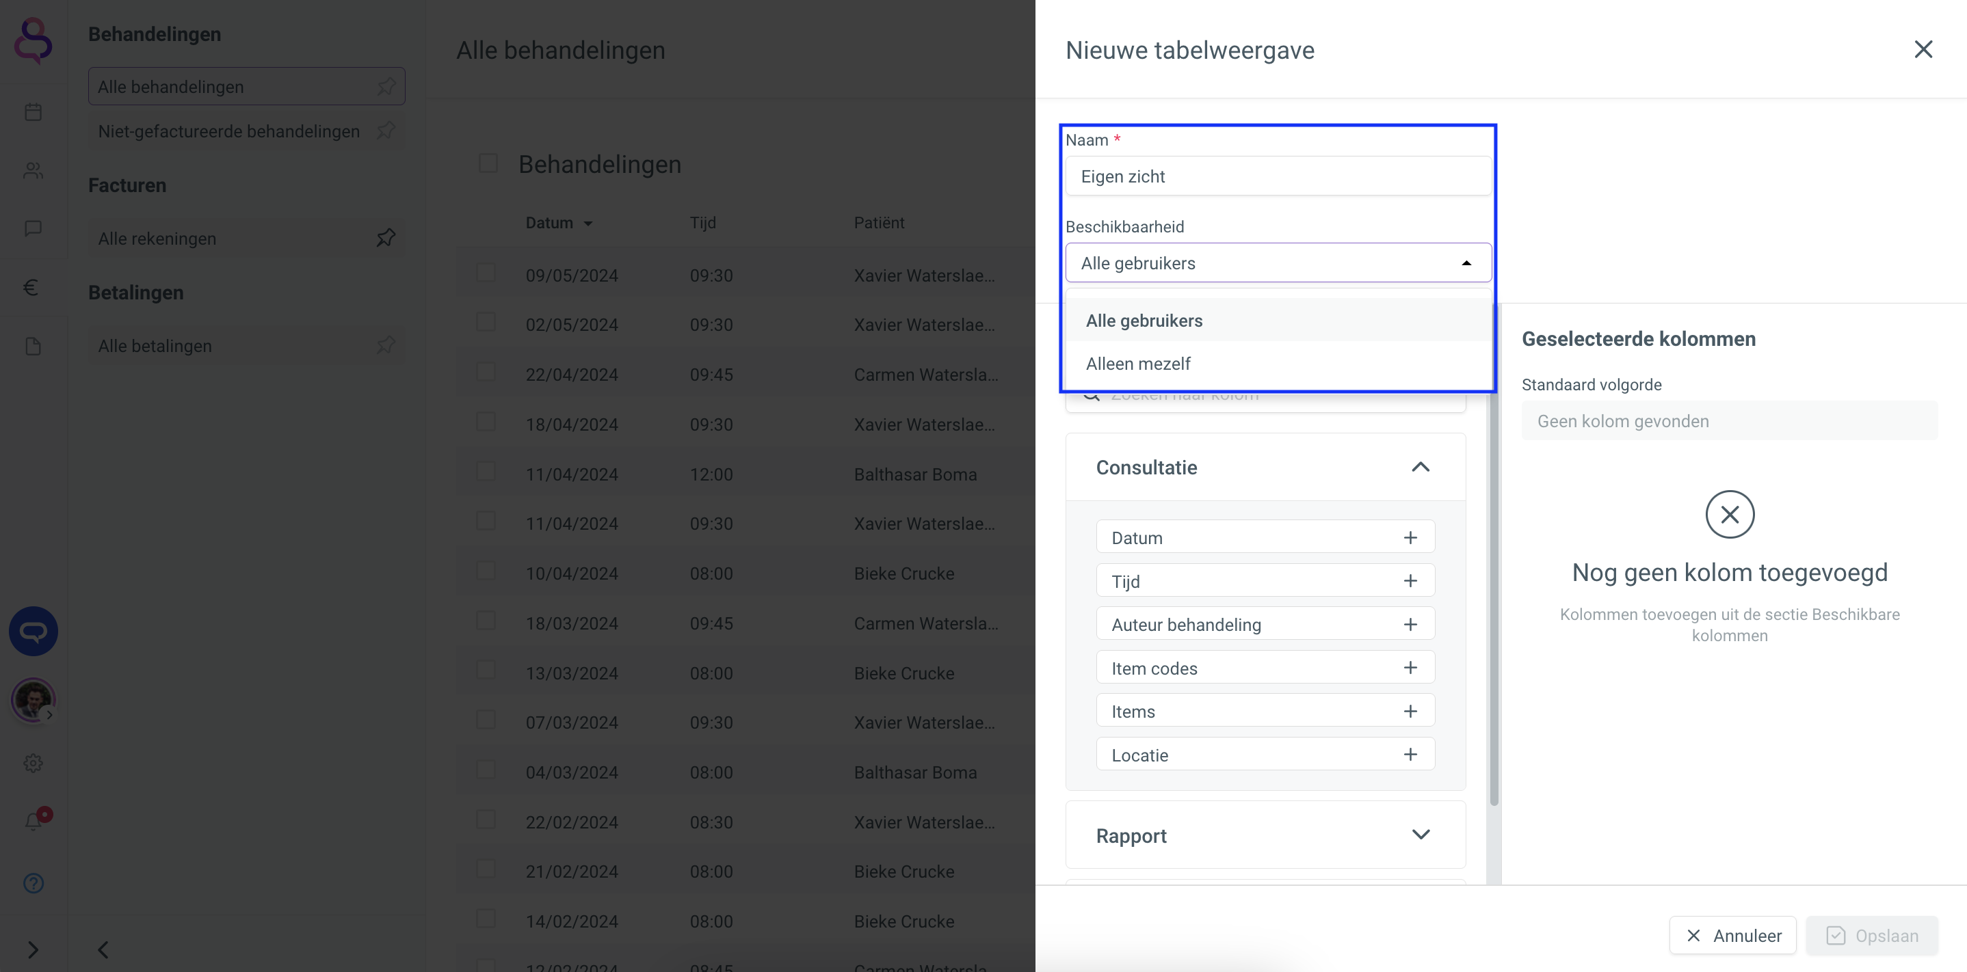This screenshot has height=972, width=1967.
Task: Open the messages icon in the sidebar
Action: coord(33,228)
